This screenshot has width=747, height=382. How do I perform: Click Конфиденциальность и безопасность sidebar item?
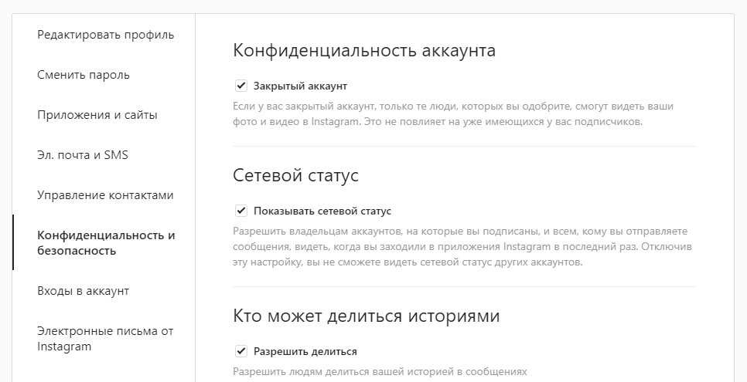point(106,243)
